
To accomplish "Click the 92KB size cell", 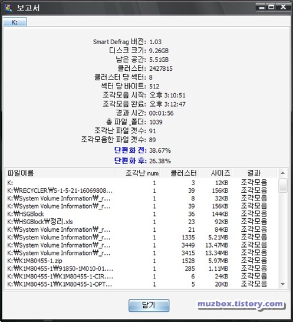I will (x=221, y=222).
